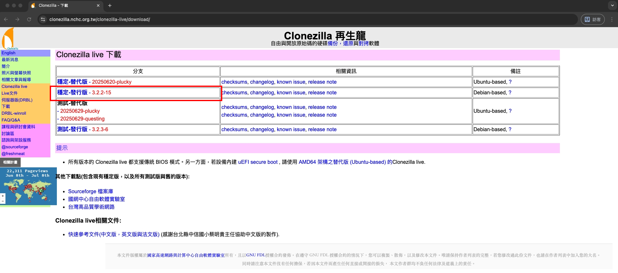
Task: Open 照片與螢幕快照 sidebar link
Action: [x=16, y=73]
